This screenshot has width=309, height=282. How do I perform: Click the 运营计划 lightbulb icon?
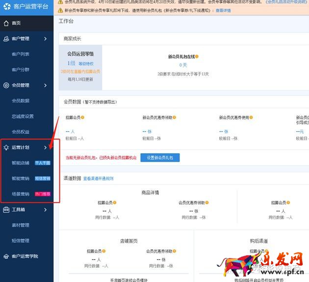tap(6, 147)
